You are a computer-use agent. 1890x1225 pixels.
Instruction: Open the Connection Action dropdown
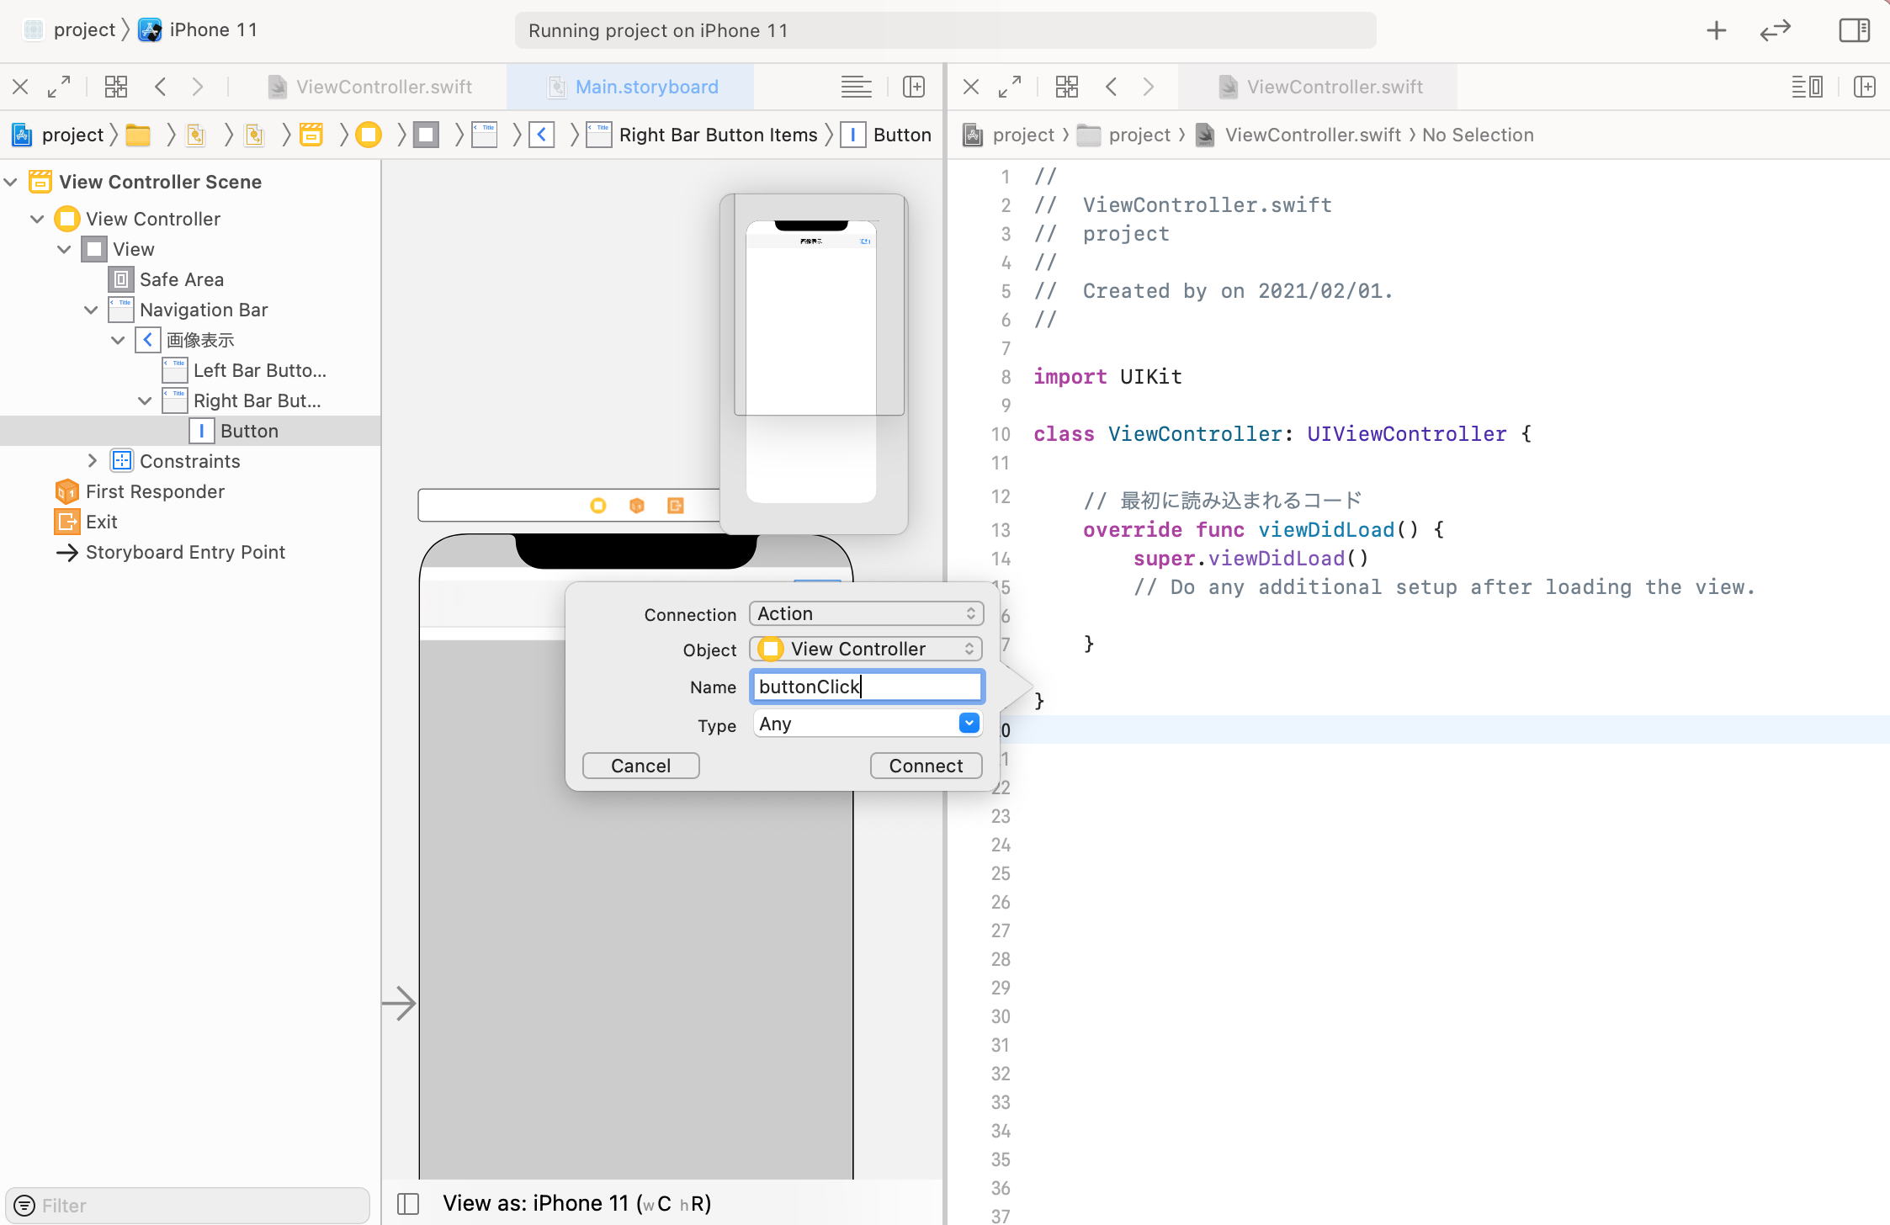pos(866,614)
